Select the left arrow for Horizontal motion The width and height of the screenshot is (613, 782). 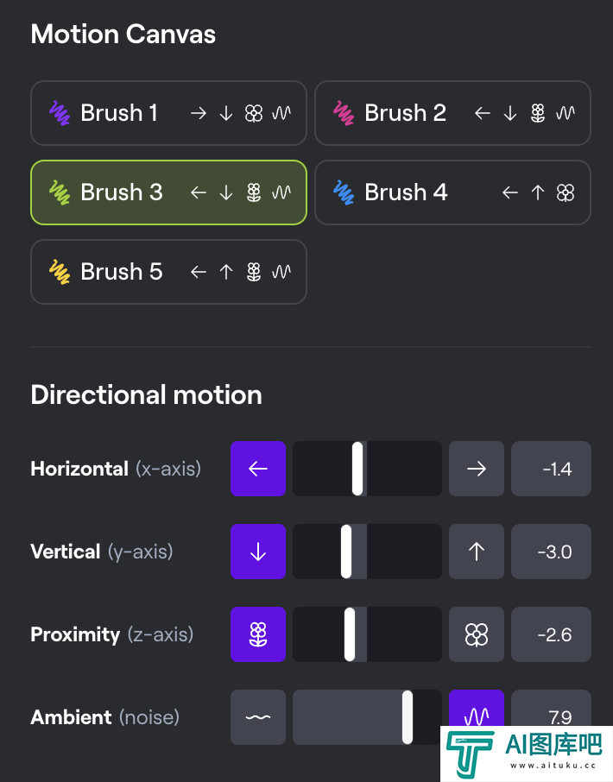258,469
